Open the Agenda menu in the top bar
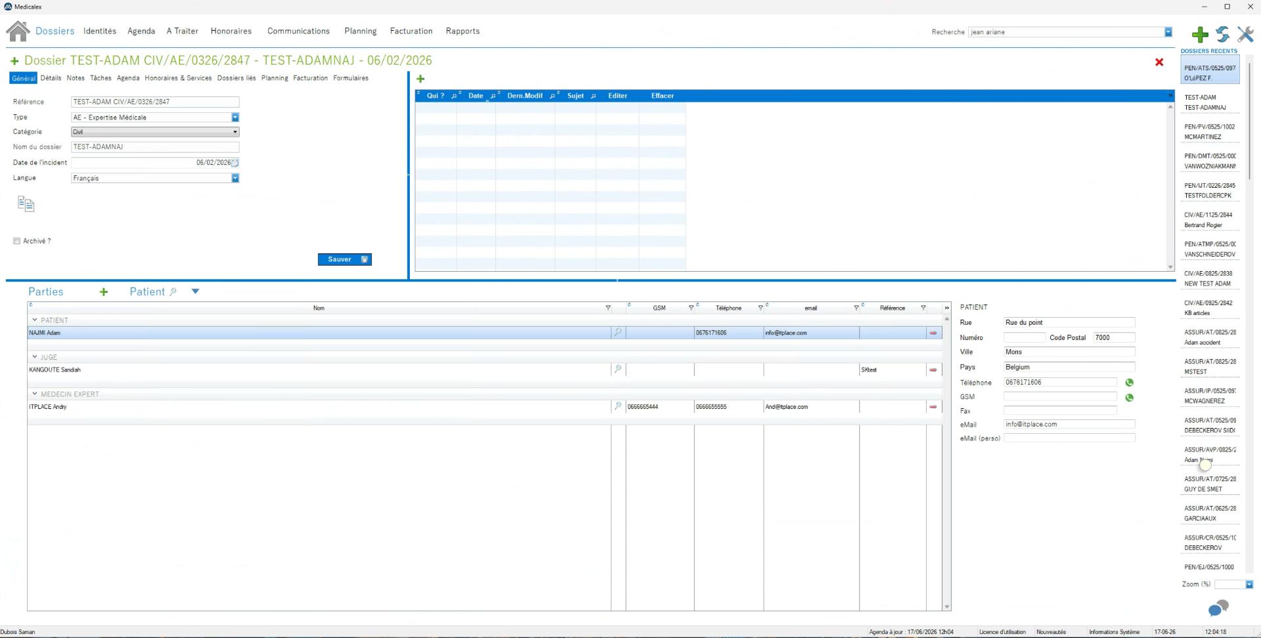Screen dimensions: 1261x638 click(141, 31)
